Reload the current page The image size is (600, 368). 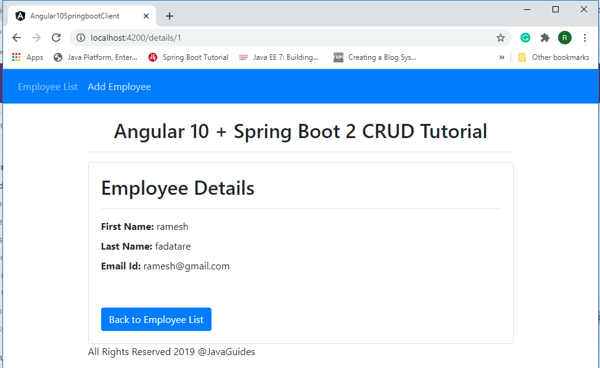pos(55,38)
